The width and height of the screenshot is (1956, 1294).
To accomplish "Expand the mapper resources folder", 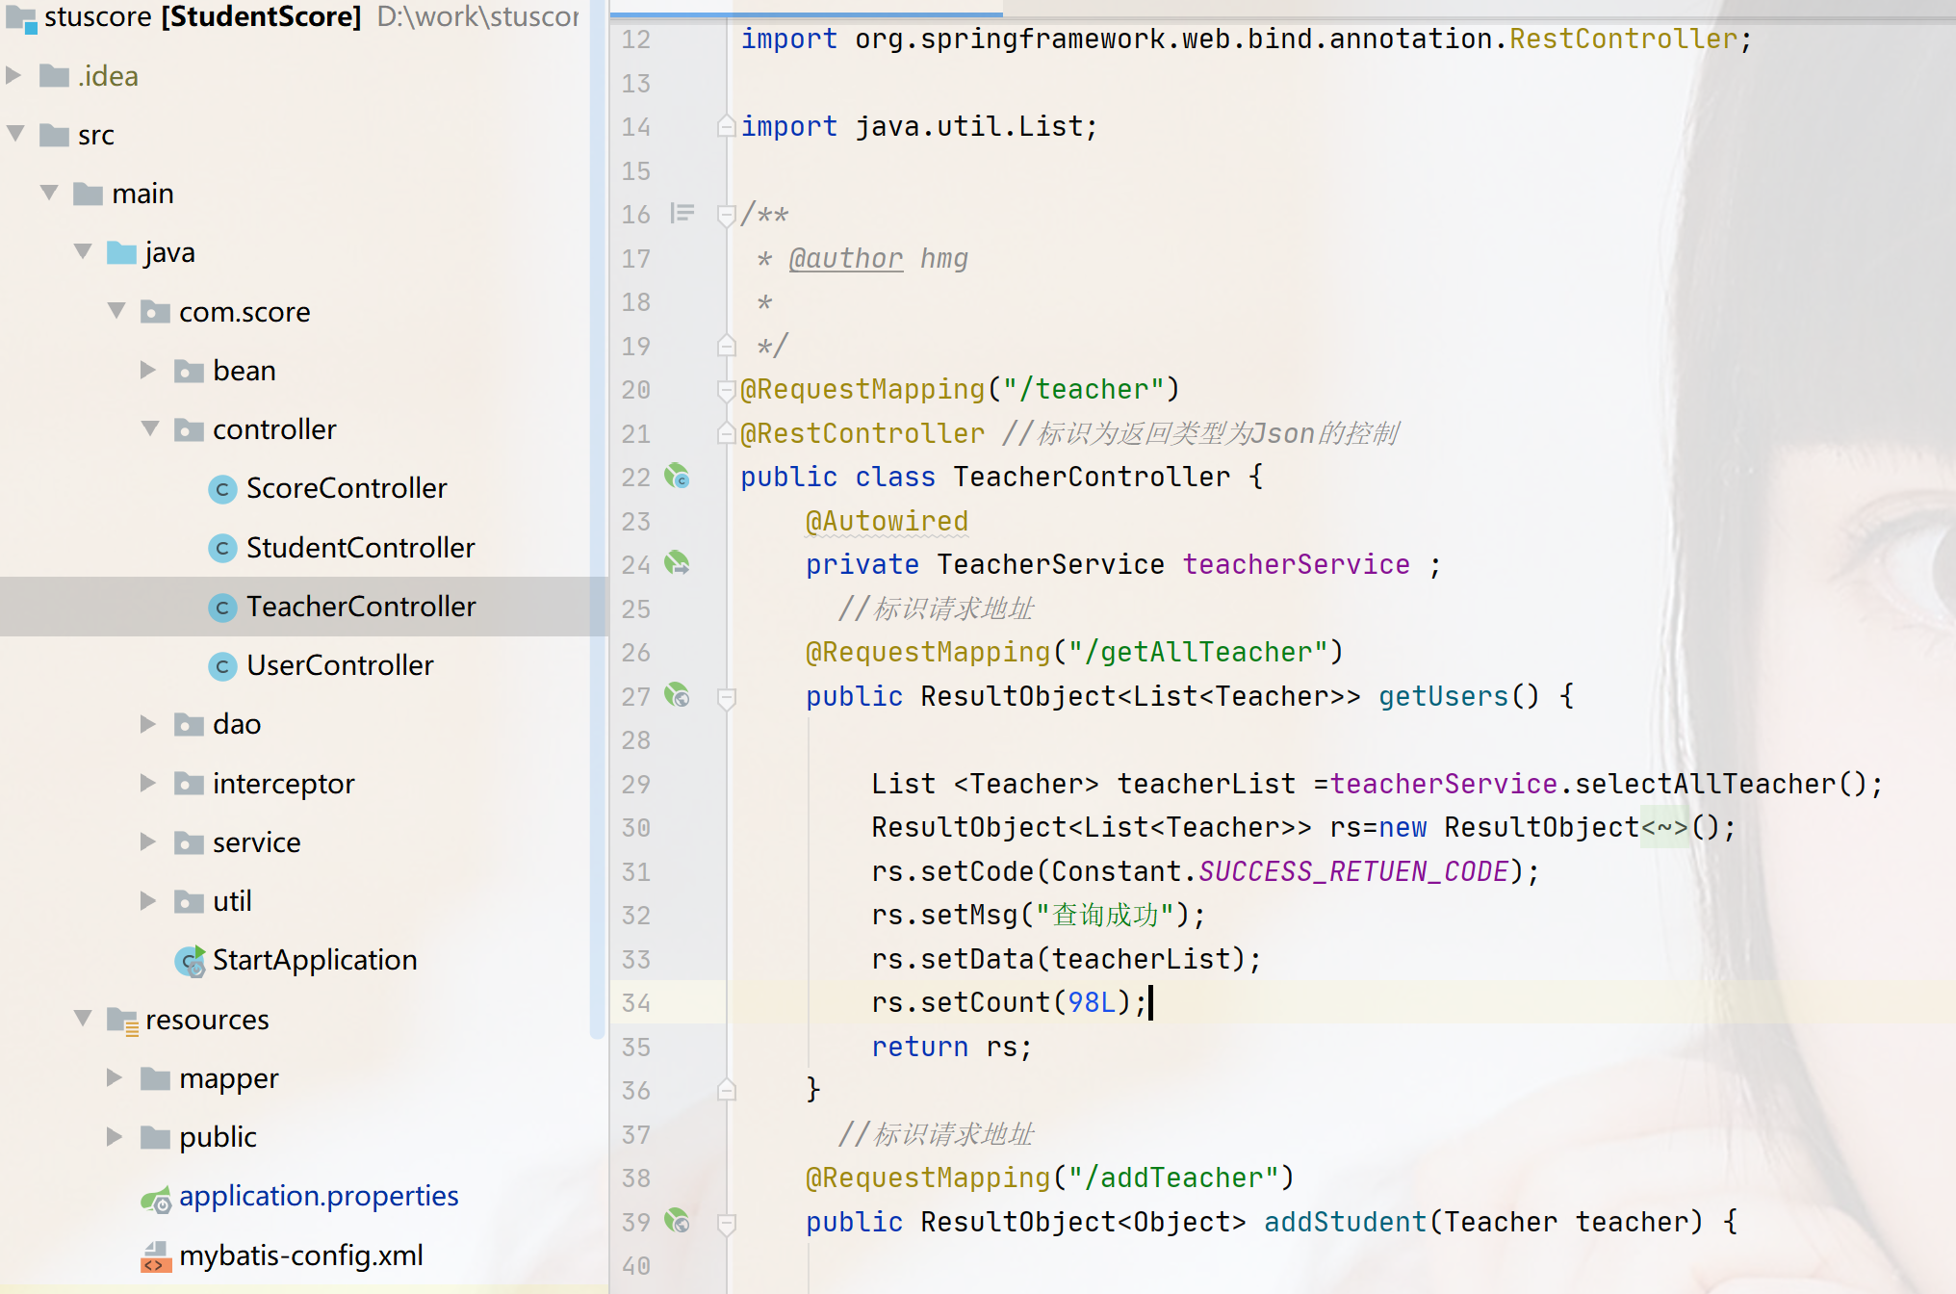I will point(114,1077).
